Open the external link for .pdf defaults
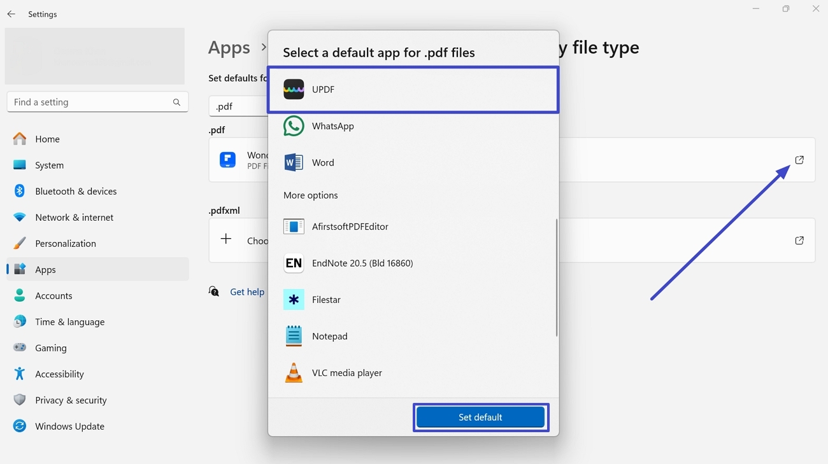828x464 pixels. (799, 160)
